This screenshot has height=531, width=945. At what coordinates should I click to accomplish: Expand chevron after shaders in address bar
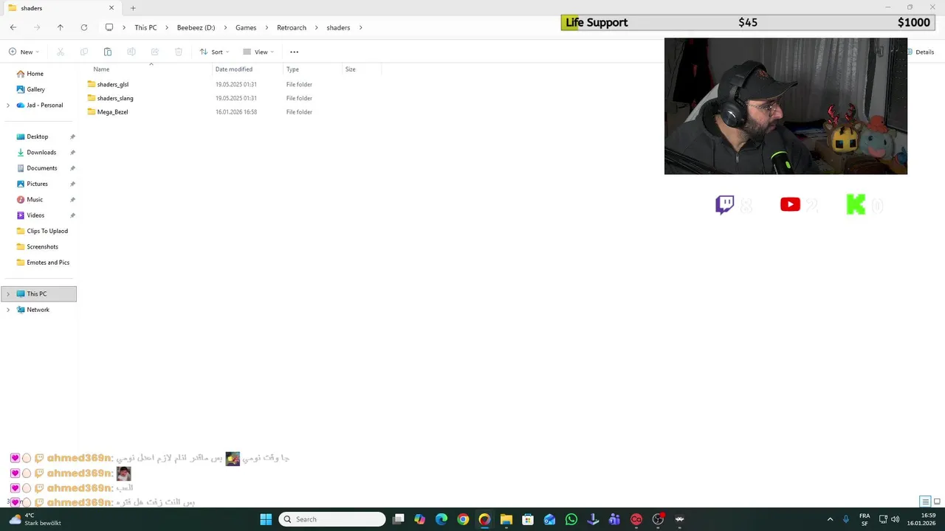click(x=361, y=27)
